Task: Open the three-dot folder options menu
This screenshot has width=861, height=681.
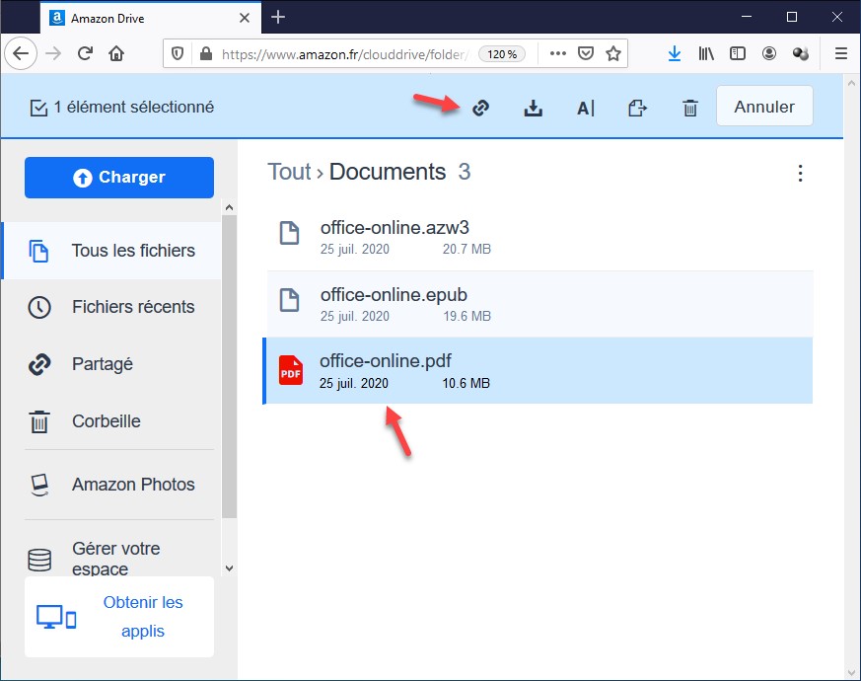Action: click(800, 174)
